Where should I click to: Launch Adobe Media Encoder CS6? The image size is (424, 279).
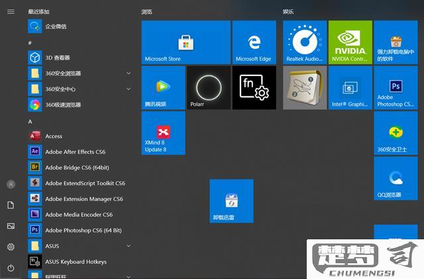point(79,214)
